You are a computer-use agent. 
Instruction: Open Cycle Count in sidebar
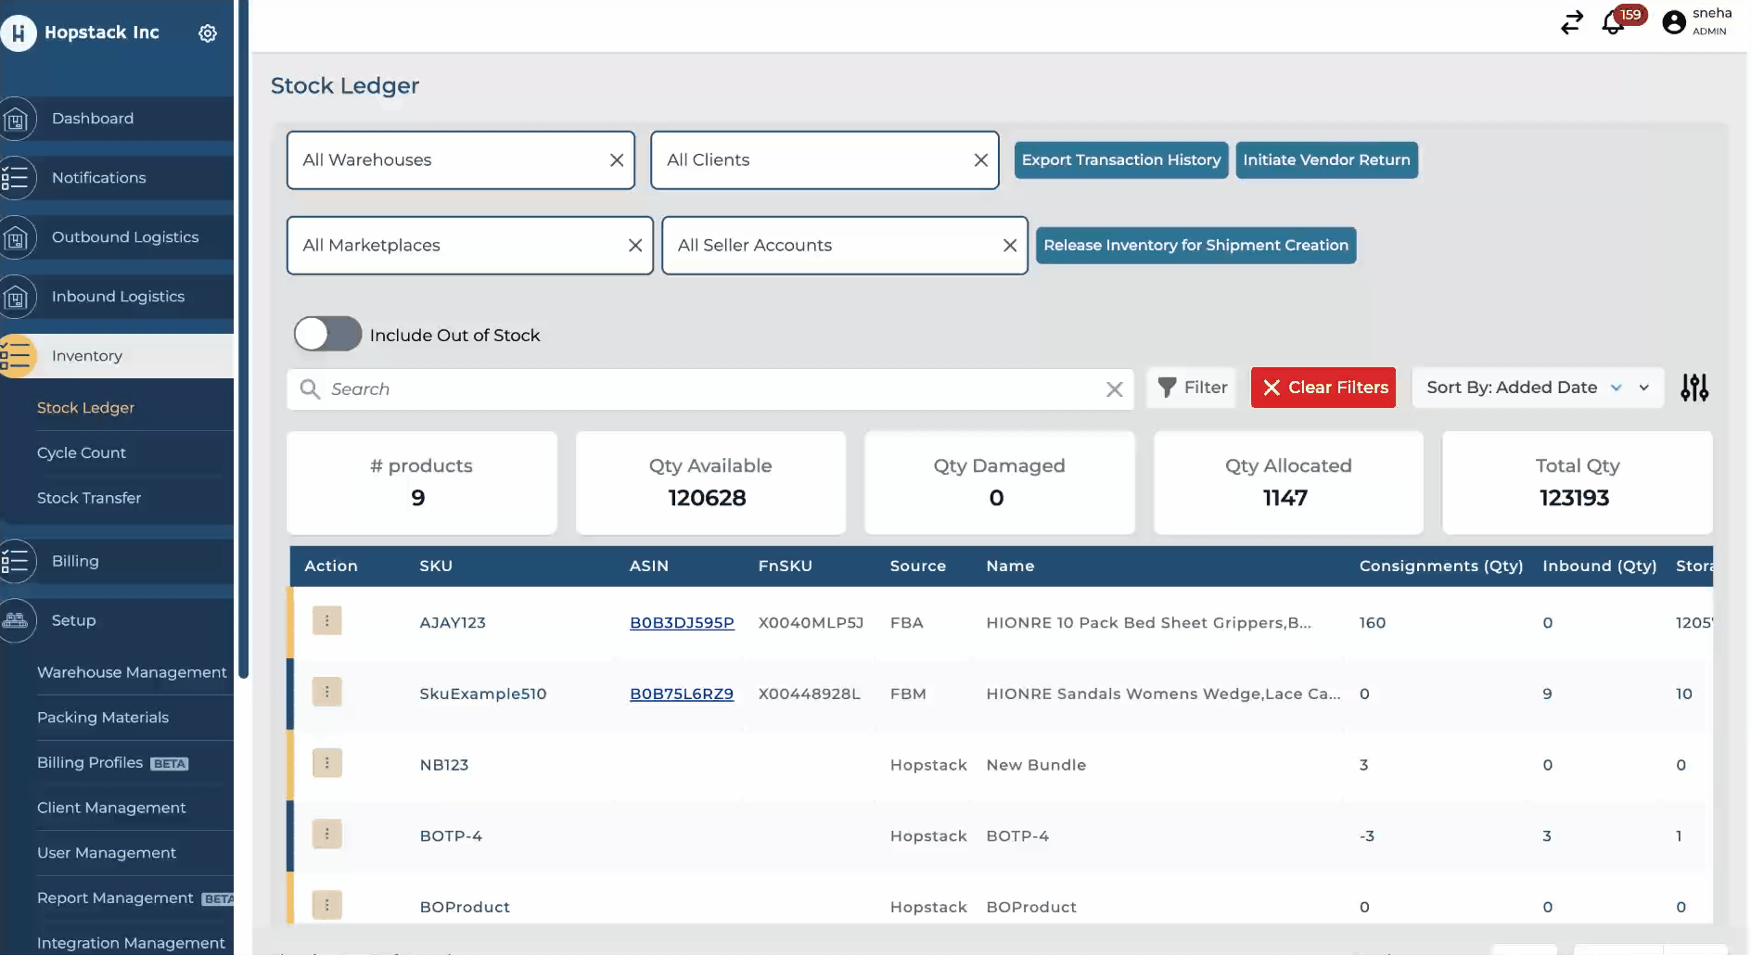82,453
